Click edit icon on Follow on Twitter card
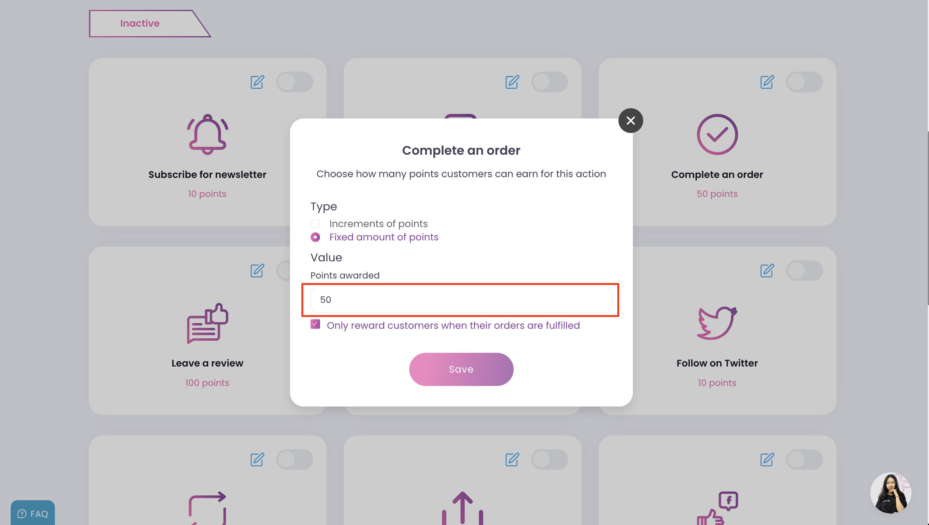929x525 pixels. (767, 271)
